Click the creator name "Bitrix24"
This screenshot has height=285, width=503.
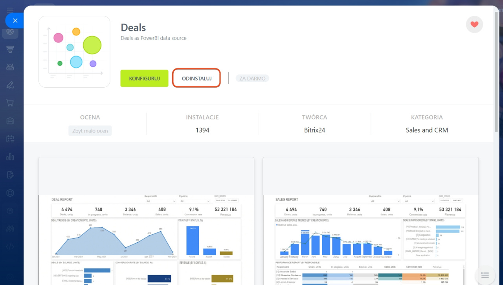(x=315, y=130)
